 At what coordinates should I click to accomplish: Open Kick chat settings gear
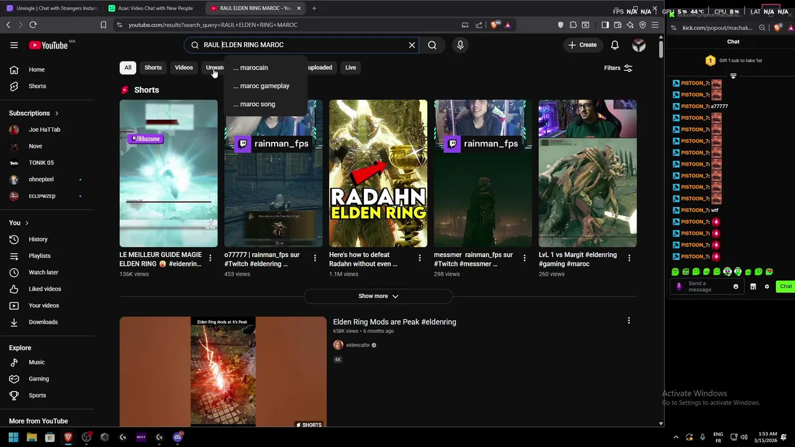pyautogui.click(x=767, y=287)
